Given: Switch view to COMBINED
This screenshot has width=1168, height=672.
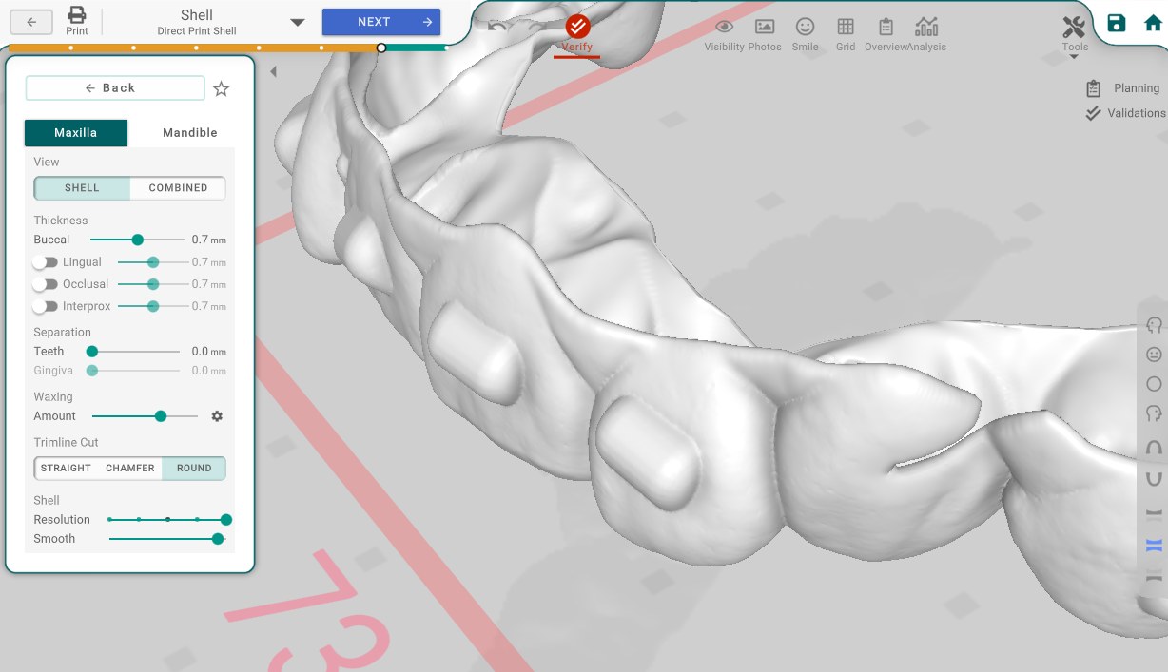Looking at the screenshot, I should 178,188.
